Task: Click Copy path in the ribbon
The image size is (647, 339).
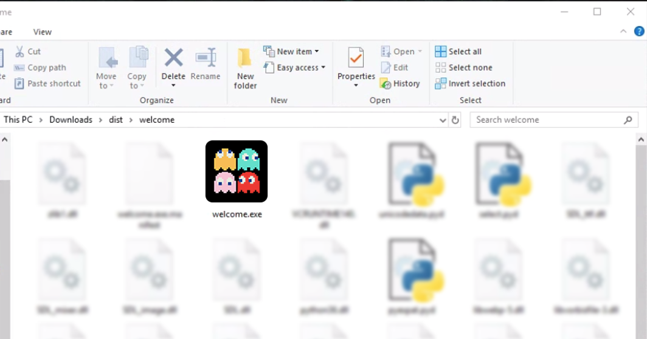Action: point(40,67)
